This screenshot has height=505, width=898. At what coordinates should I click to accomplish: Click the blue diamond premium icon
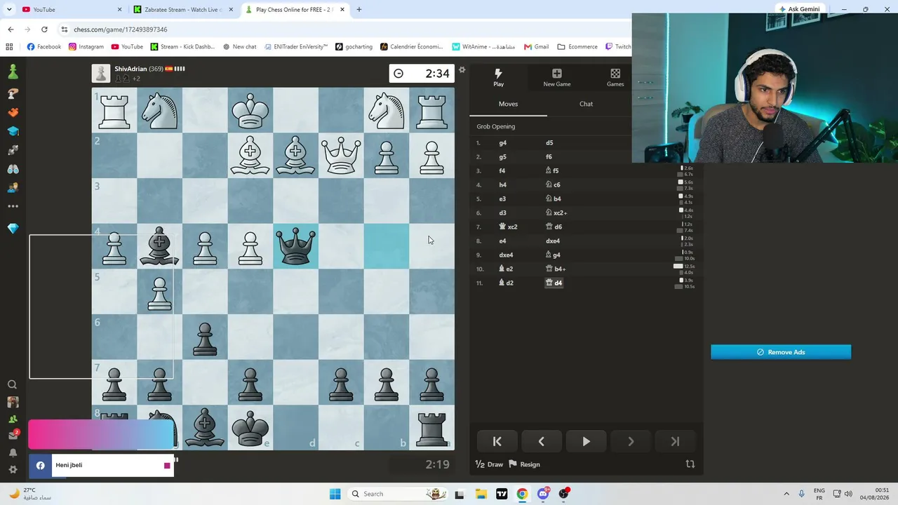coord(13,229)
